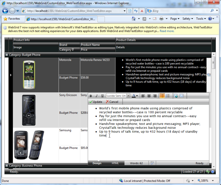Click the insert hyperlink icon
The height and width of the screenshot is (185, 221).
176,96
